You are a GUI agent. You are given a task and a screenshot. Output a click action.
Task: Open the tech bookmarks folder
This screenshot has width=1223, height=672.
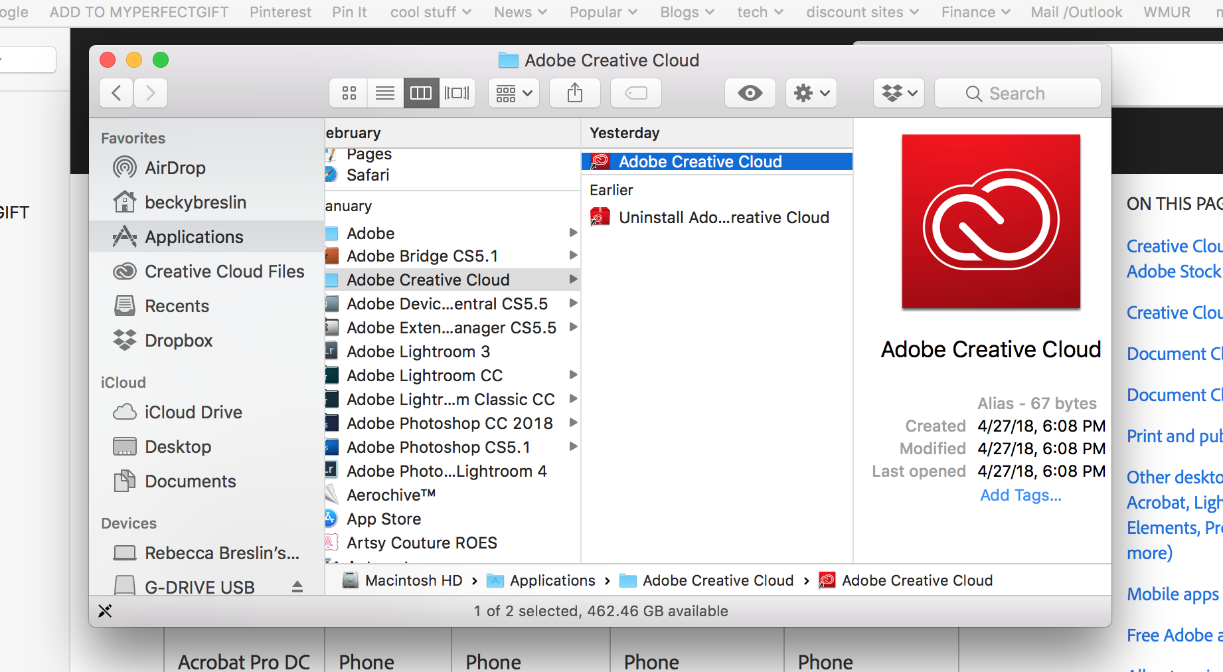760,12
